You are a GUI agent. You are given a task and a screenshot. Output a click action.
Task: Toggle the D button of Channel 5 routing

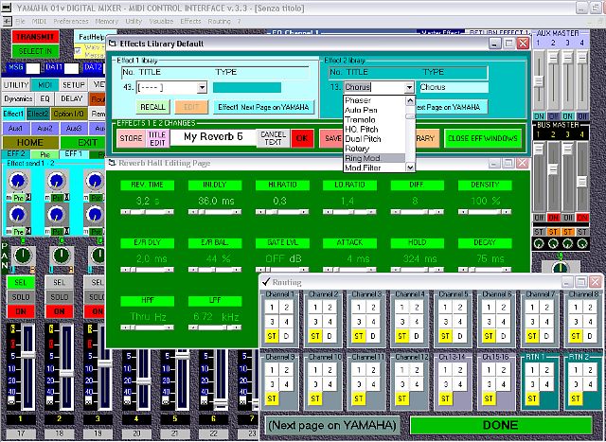click(x=460, y=336)
